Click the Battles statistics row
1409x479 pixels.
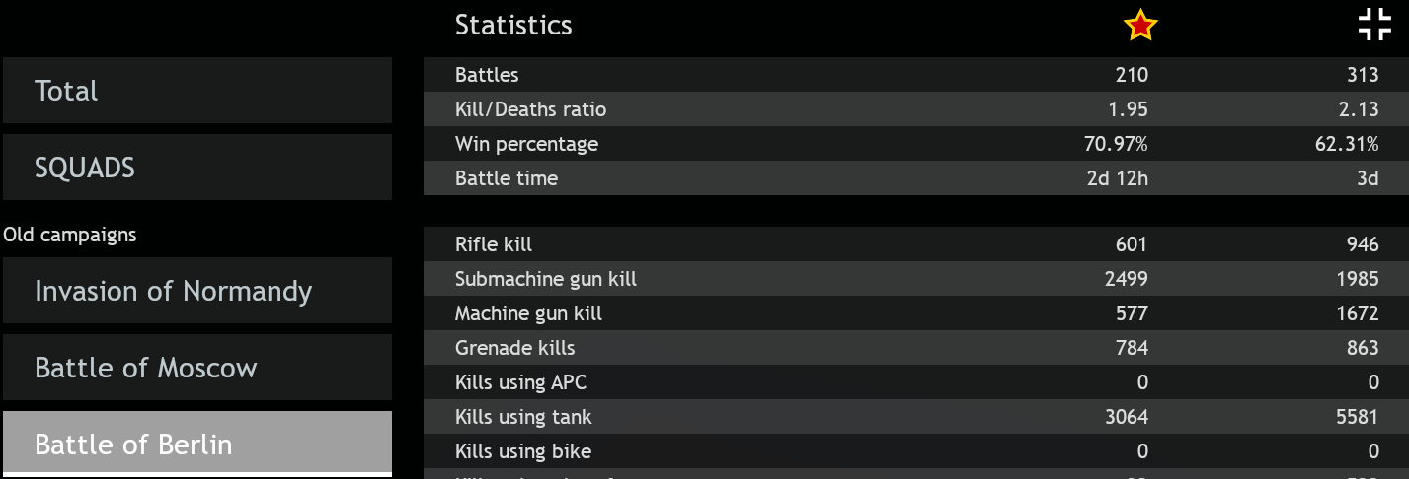(x=916, y=74)
